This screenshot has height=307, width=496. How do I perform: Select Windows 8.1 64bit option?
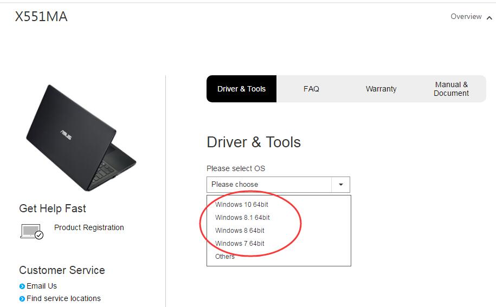(242, 217)
